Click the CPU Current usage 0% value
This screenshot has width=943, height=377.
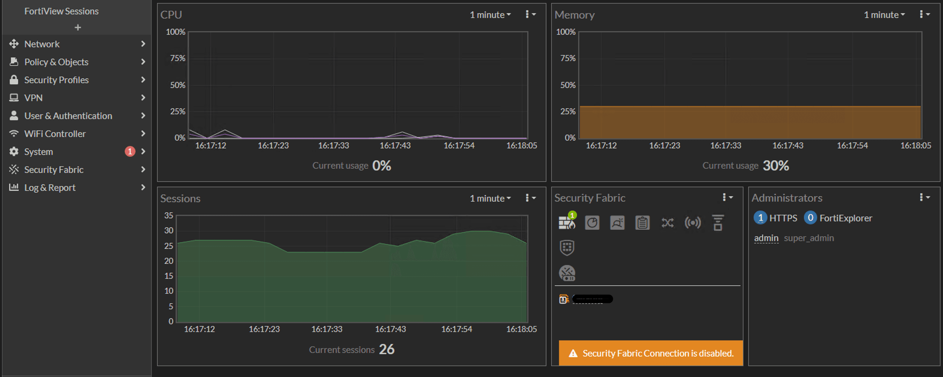click(381, 166)
